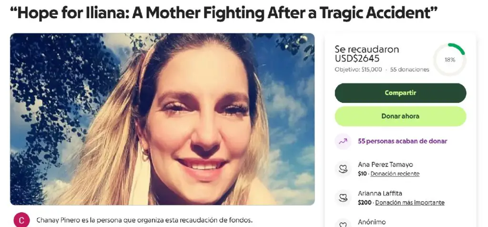488x227 pixels.
Task: Click the Donar ahora button
Action: 400,116
